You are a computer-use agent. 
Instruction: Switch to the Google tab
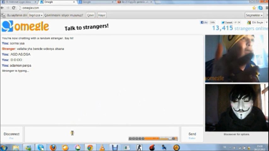tap(96, 2)
